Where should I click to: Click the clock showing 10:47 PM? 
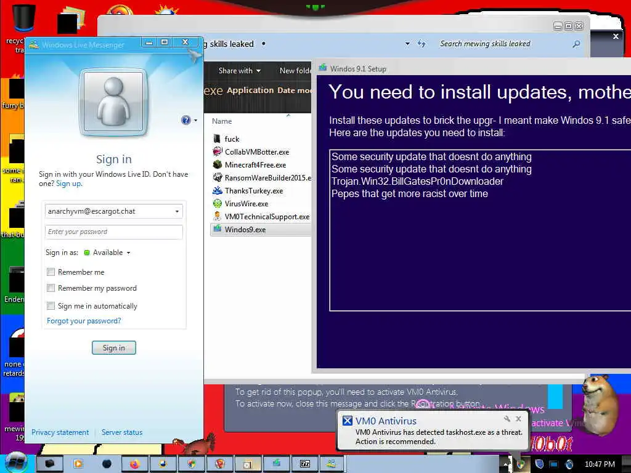pos(600,464)
